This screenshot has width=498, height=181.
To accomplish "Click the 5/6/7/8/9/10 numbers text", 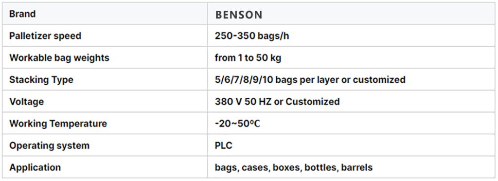I will pyautogui.click(x=244, y=80).
